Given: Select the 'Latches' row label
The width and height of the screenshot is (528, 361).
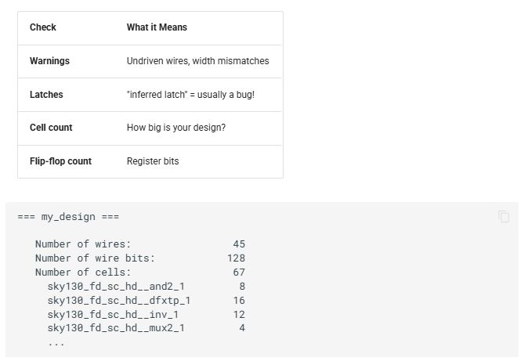Looking at the screenshot, I should click(x=46, y=95).
